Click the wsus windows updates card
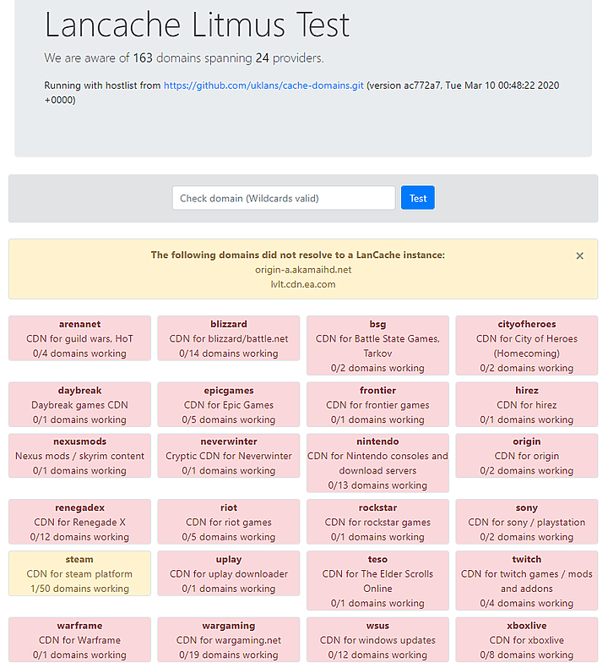Screen dimensions: 608x663 pos(378,639)
